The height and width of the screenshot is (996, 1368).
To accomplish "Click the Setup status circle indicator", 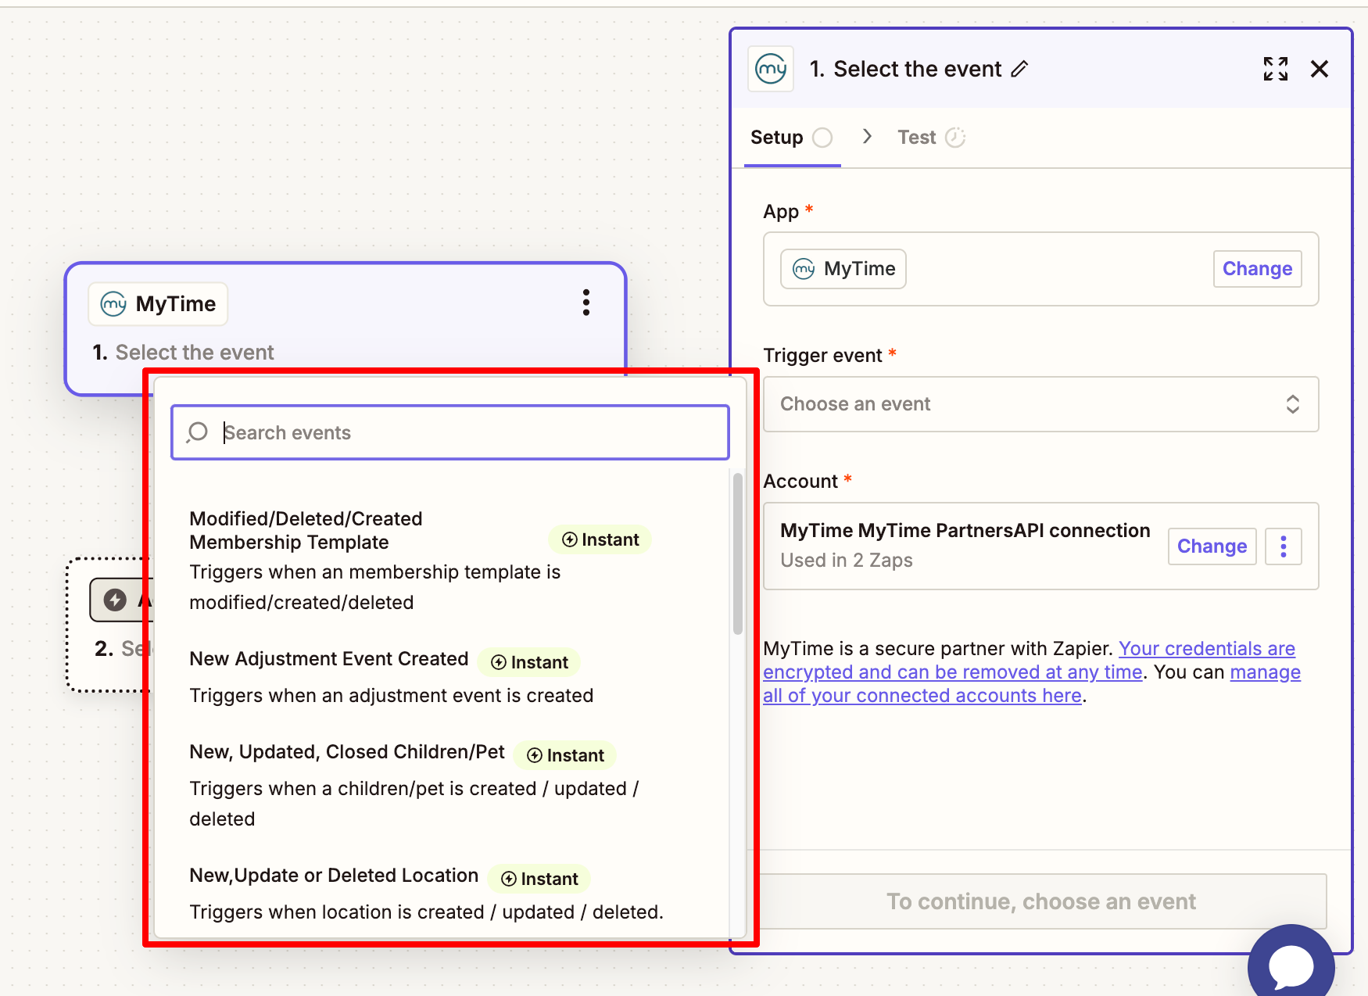I will click(x=822, y=138).
